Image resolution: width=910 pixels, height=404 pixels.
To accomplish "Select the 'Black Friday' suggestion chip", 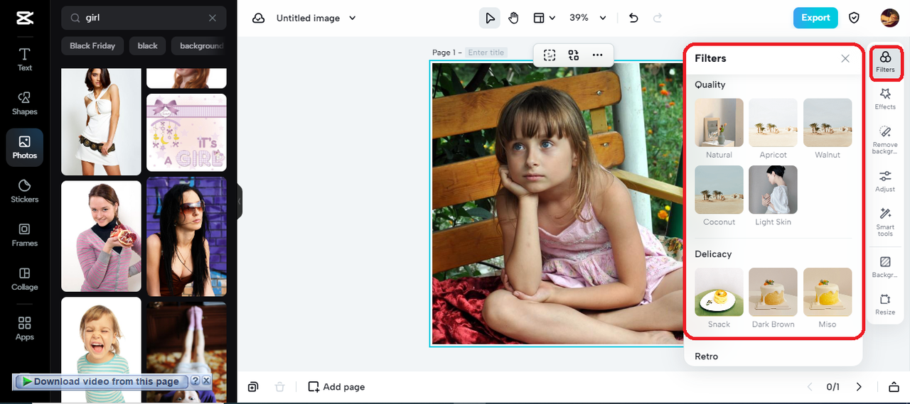I will (92, 45).
